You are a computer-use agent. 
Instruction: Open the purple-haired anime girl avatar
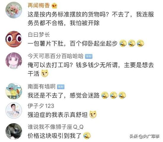[14, 60]
